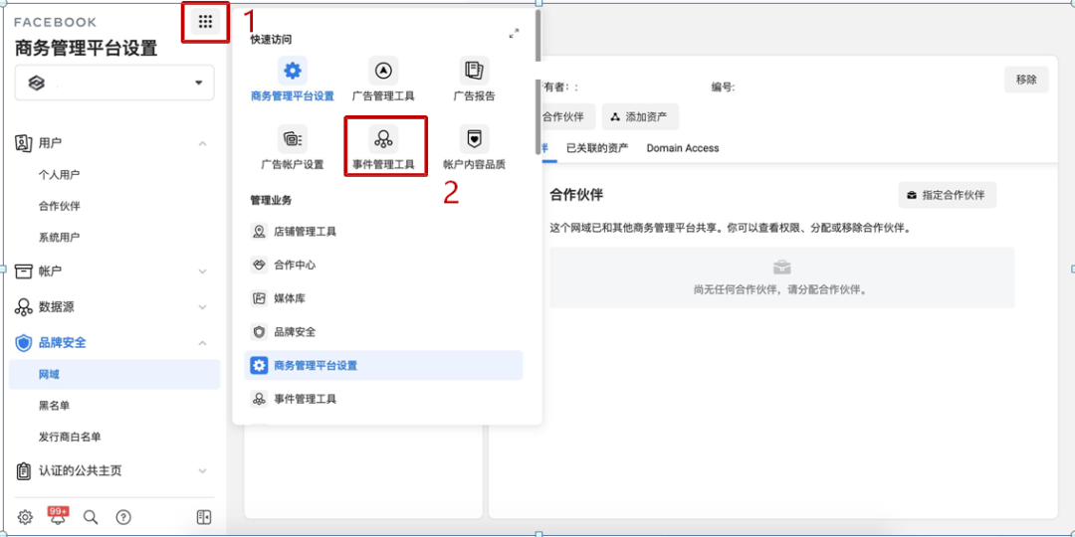The height and width of the screenshot is (537, 1075).
Task: Collapse the 用户 section in sidebar
Action: 202,143
